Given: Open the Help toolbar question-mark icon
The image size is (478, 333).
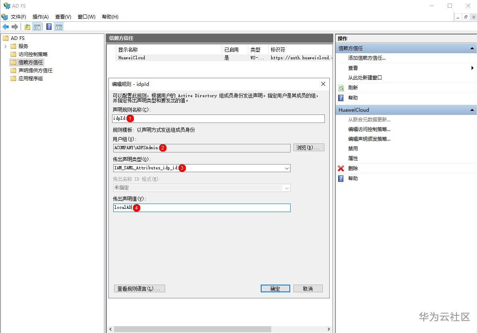Looking at the screenshot, I should 49,27.
